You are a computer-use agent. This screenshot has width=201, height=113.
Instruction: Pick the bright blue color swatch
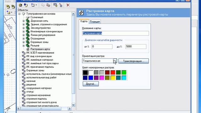point(91,78)
